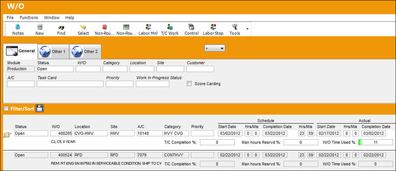This screenshot has width=396, height=171.
Task: Switch to the Other 2 tab
Action: tap(85, 52)
